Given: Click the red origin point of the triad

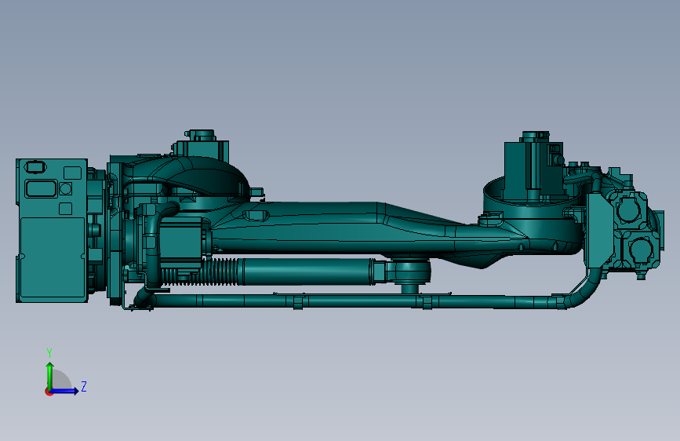Looking at the screenshot, I should pyautogui.click(x=49, y=392).
